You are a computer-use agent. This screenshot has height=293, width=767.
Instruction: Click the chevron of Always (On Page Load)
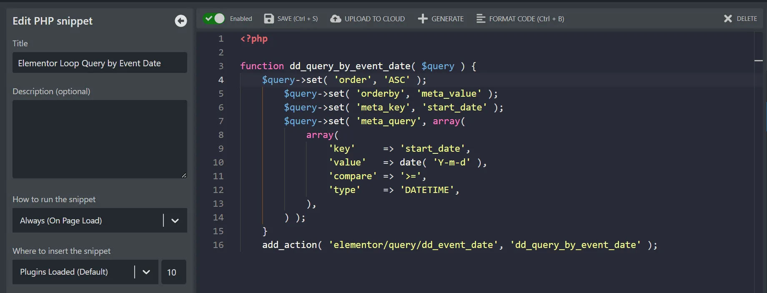[x=175, y=221]
